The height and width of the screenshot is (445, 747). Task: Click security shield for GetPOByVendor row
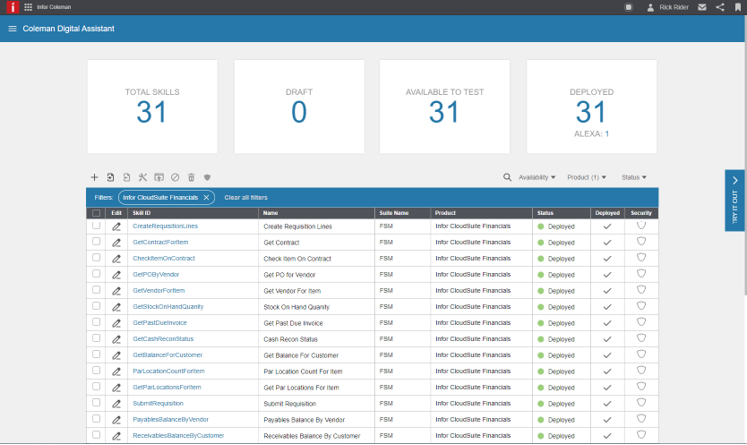(641, 274)
